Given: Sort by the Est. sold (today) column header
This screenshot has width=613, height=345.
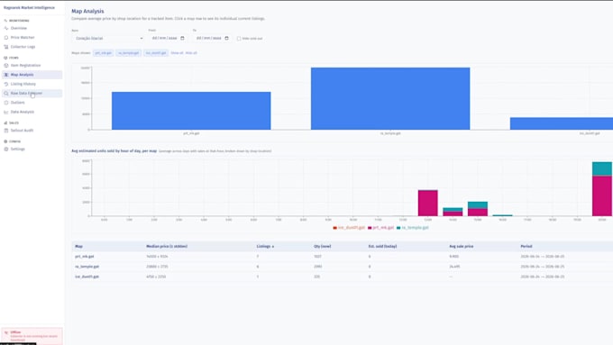Looking at the screenshot, I should click(382, 247).
